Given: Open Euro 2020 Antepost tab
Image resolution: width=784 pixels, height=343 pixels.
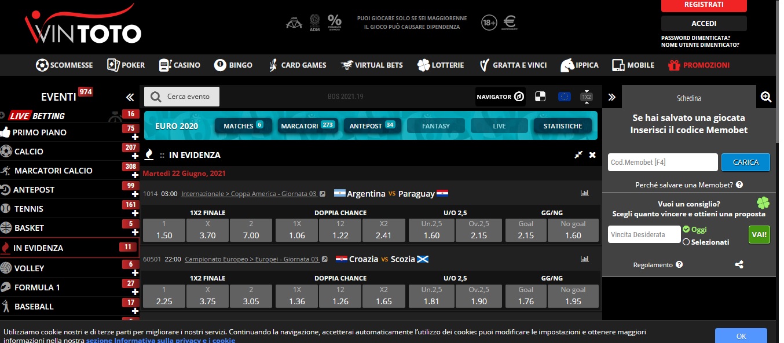Looking at the screenshot, I should pos(373,126).
